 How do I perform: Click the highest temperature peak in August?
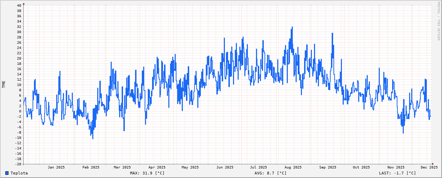click(x=292, y=27)
